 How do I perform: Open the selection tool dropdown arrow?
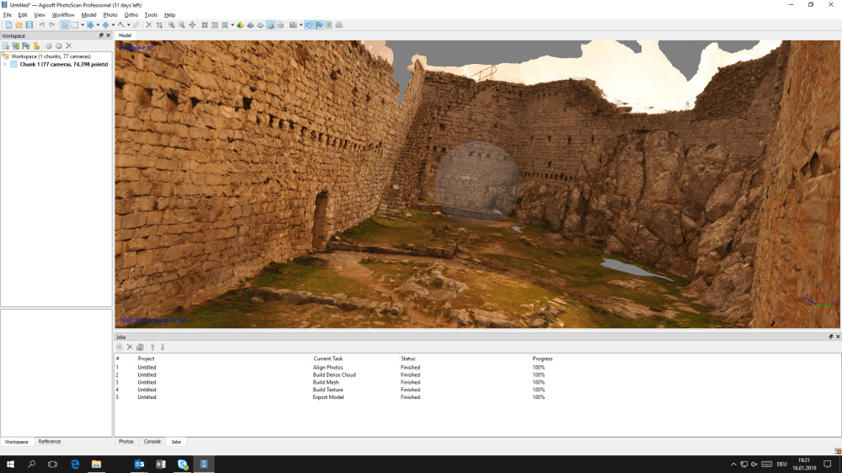coord(83,25)
